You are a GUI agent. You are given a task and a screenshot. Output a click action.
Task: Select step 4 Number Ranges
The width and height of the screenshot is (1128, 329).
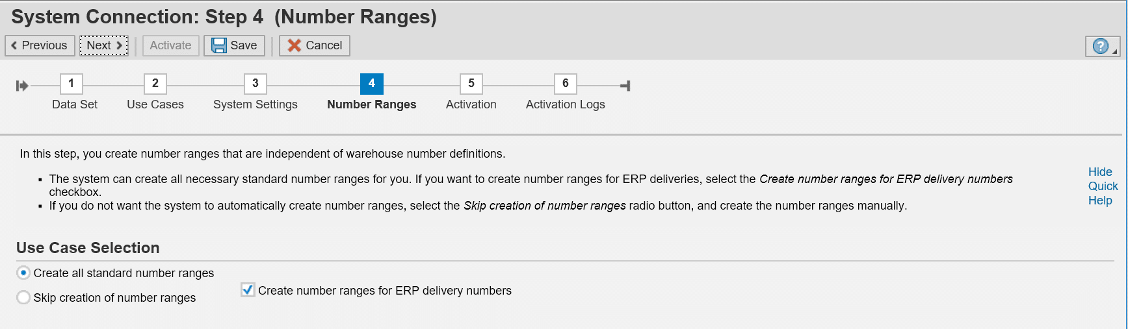372,83
